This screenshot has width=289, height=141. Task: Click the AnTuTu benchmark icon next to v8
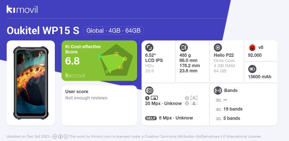pos(252,47)
